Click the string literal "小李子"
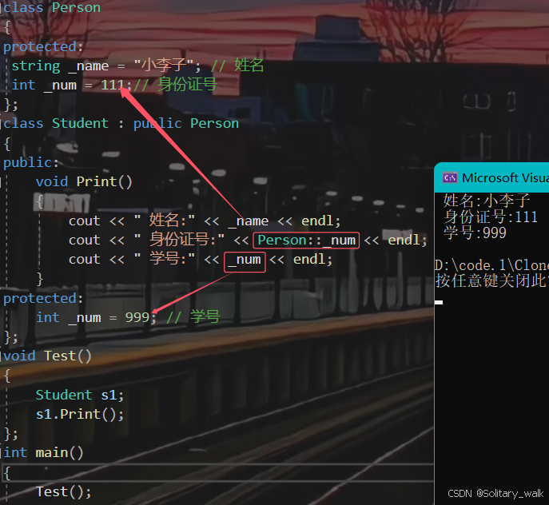 tap(164, 66)
